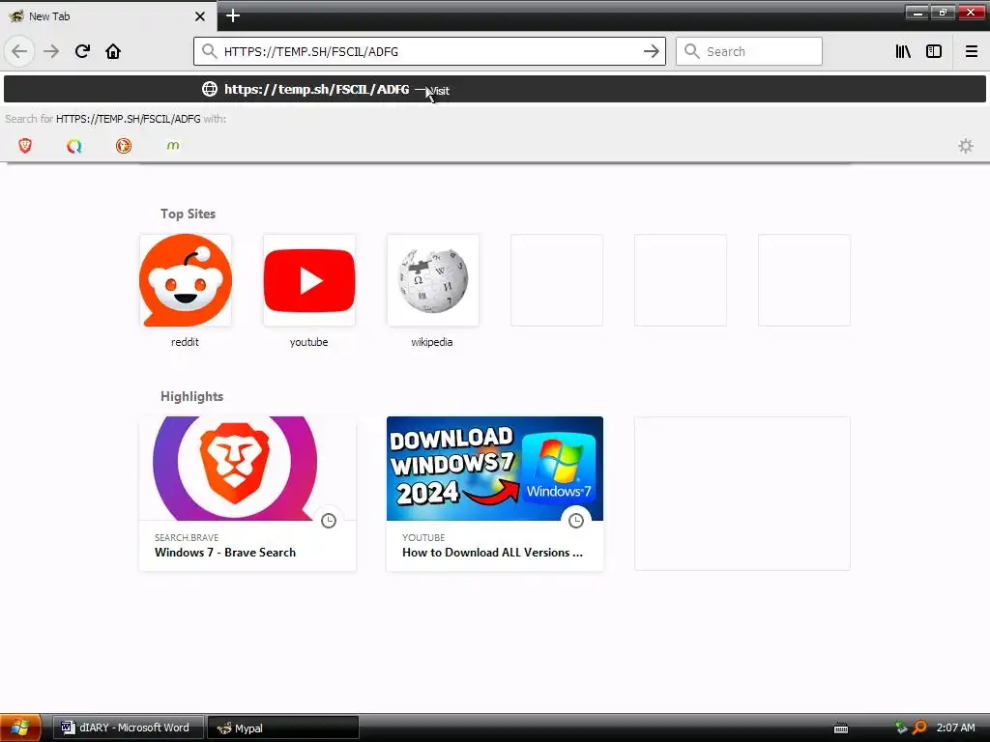Screen dimensions: 990x742
Task: Click the network tray icon
Action: [901, 728]
